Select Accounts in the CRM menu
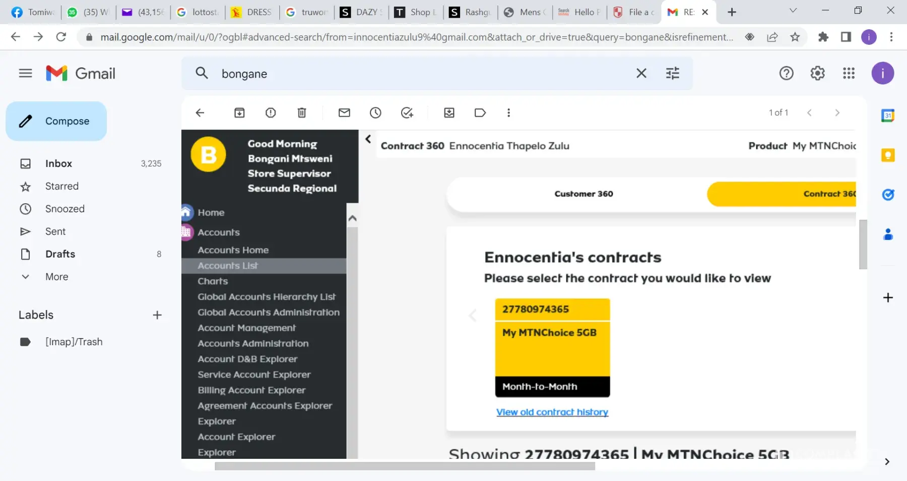The height and width of the screenshot is (481, 907). 219,232
